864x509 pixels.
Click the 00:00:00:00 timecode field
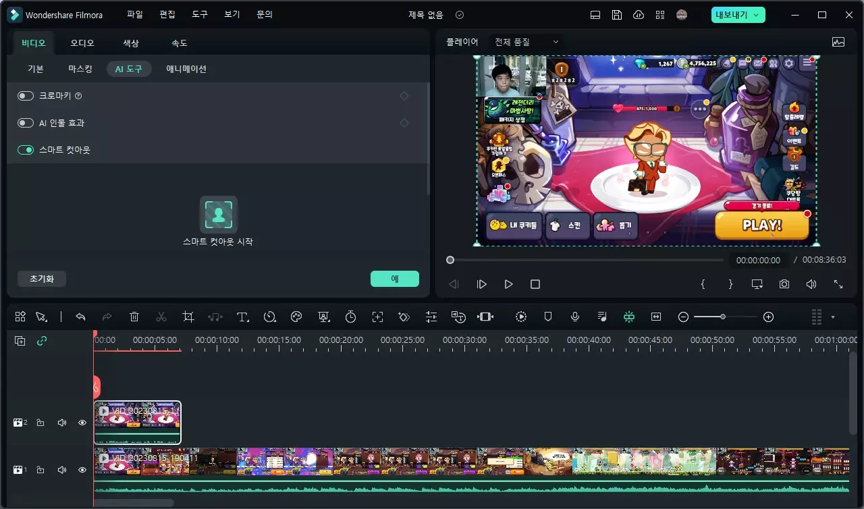coord(758,260)
